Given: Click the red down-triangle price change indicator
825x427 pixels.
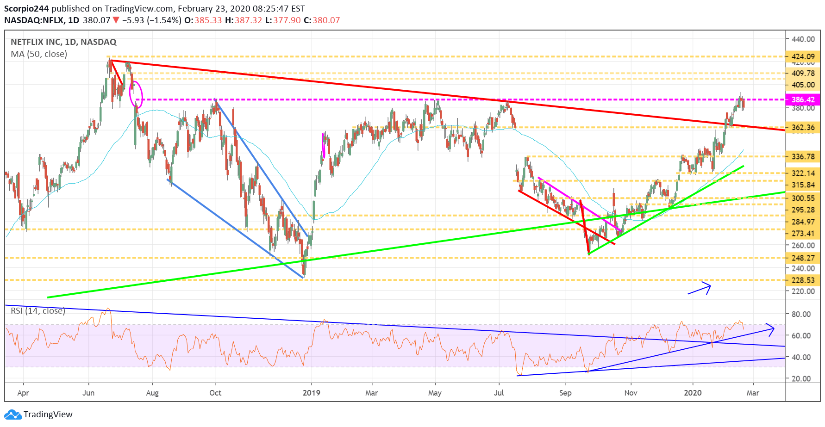Looking at the screenshot, I should tap(116, 20).
